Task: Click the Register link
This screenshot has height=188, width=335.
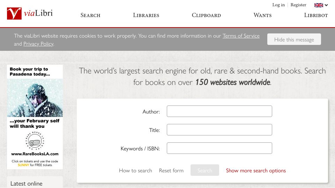Action: 298,5
